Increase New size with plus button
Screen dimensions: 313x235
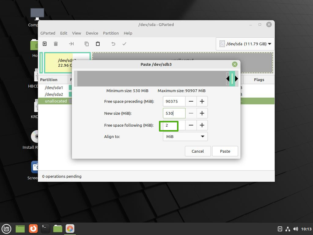[x=202, y=113]
